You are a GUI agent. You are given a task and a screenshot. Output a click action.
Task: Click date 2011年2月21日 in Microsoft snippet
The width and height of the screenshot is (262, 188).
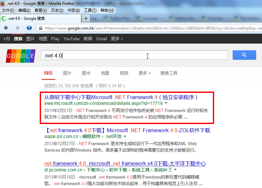[x=58, y=110]
